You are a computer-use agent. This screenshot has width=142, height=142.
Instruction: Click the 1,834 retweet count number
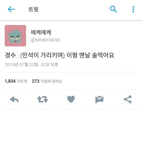point(10,81)
